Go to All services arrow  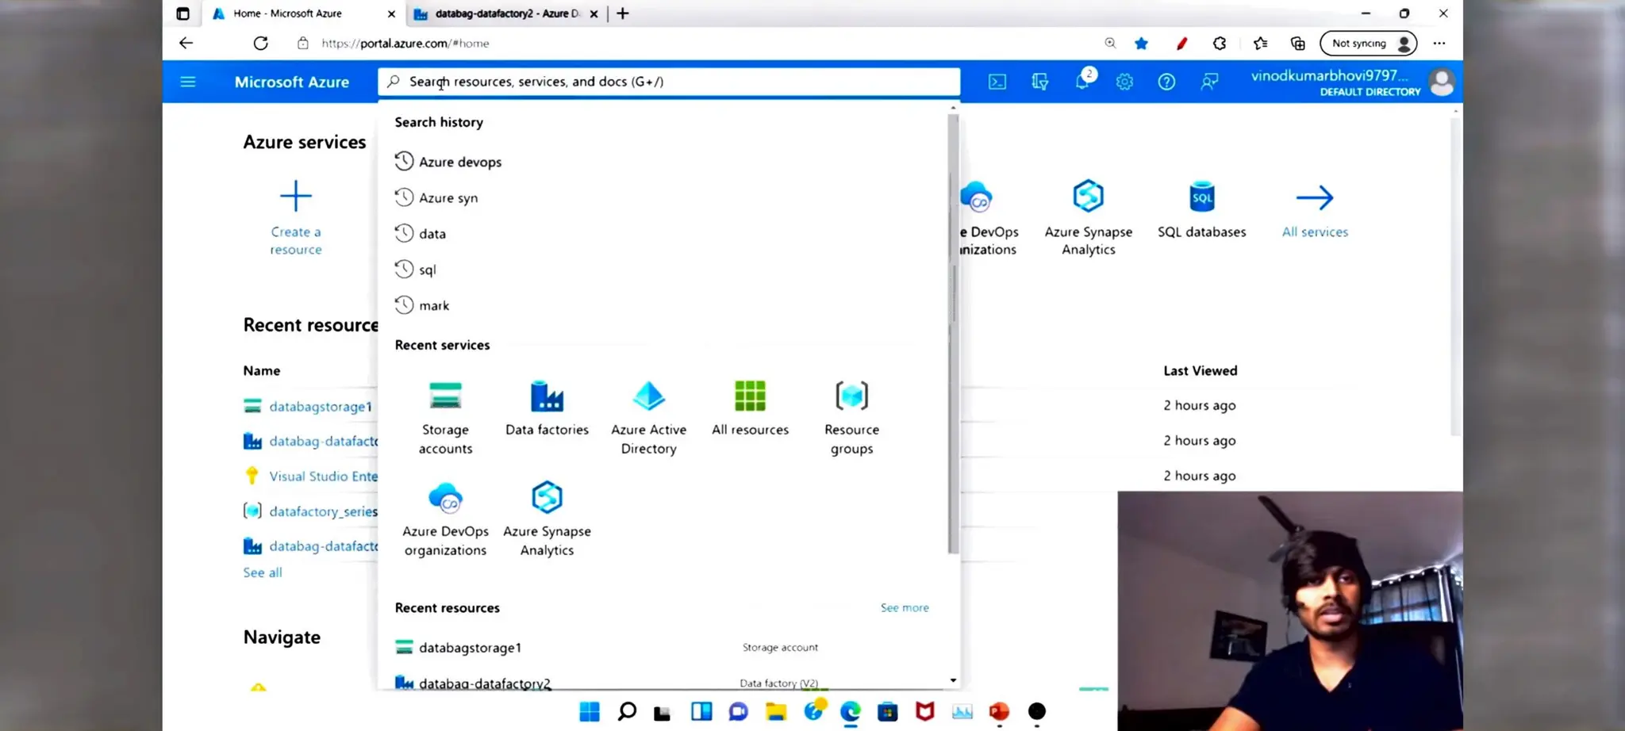click(1315, 209)
